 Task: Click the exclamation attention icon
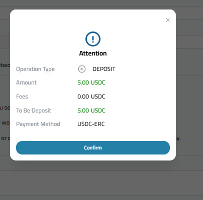93,39
